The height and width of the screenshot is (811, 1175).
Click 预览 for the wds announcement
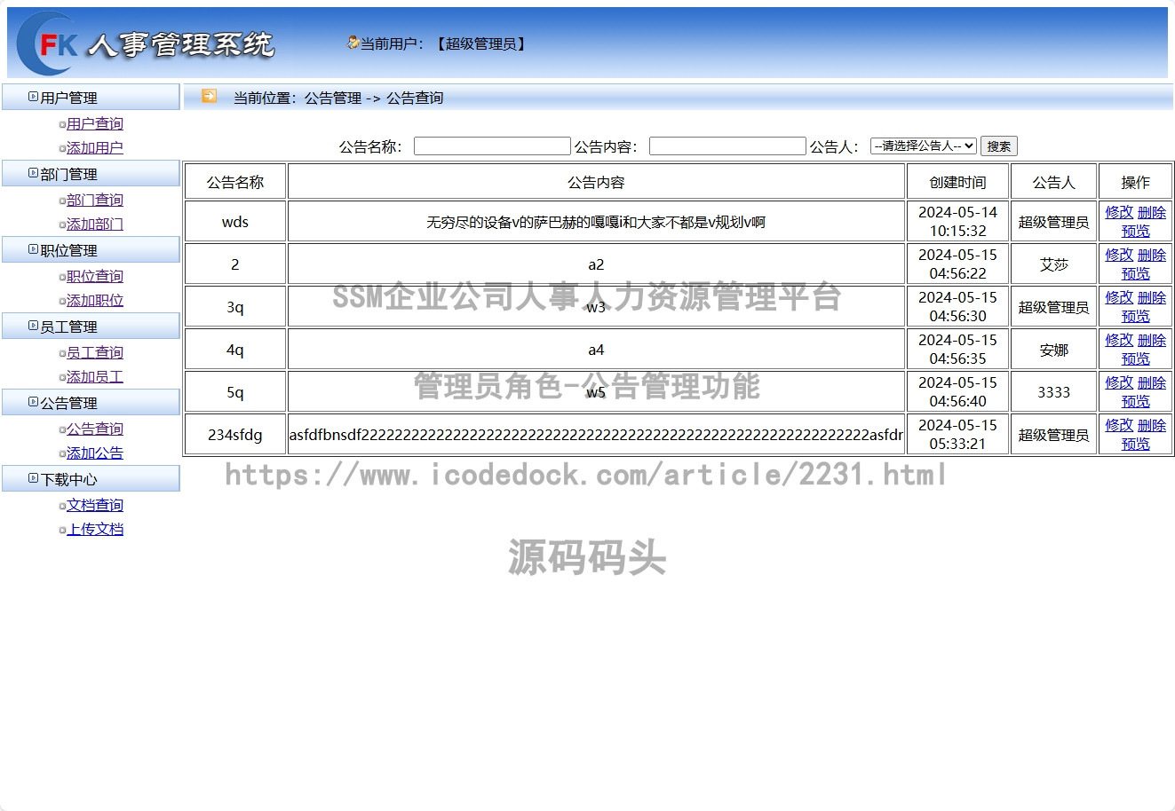[1136, 231]
